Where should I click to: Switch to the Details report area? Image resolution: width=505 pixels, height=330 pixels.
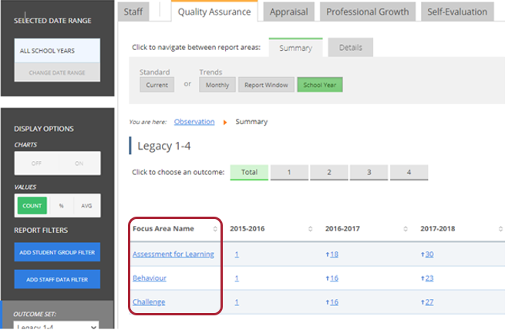tap(350, 48)
